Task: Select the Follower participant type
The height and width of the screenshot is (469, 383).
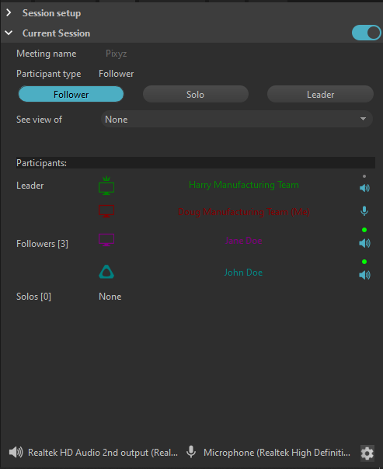Action: 71,94
